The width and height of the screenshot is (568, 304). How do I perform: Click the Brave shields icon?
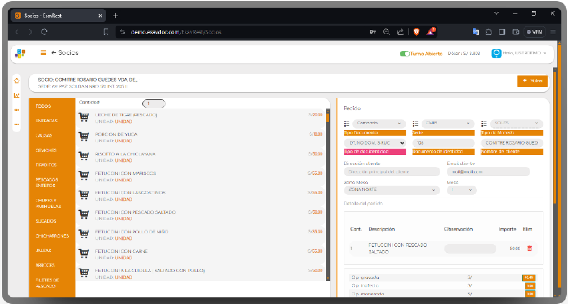point(416,32)
